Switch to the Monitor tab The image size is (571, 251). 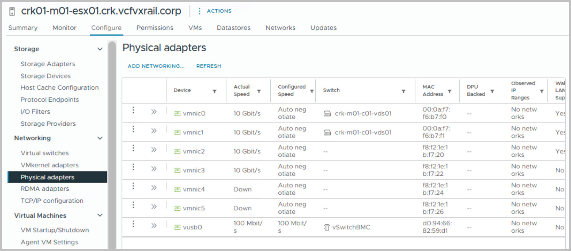(x=65, y=28)
